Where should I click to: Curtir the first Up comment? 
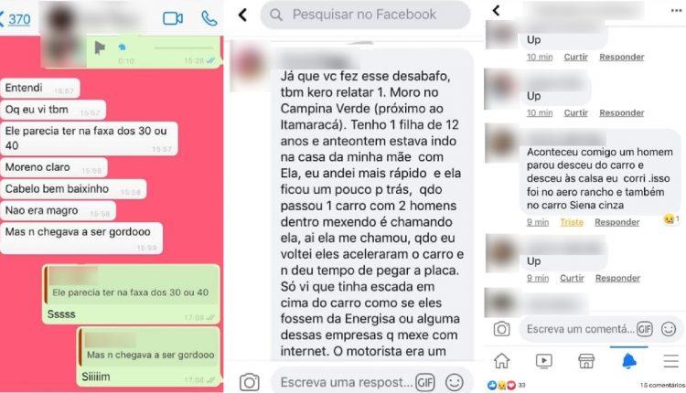click(x=575, y=57)
